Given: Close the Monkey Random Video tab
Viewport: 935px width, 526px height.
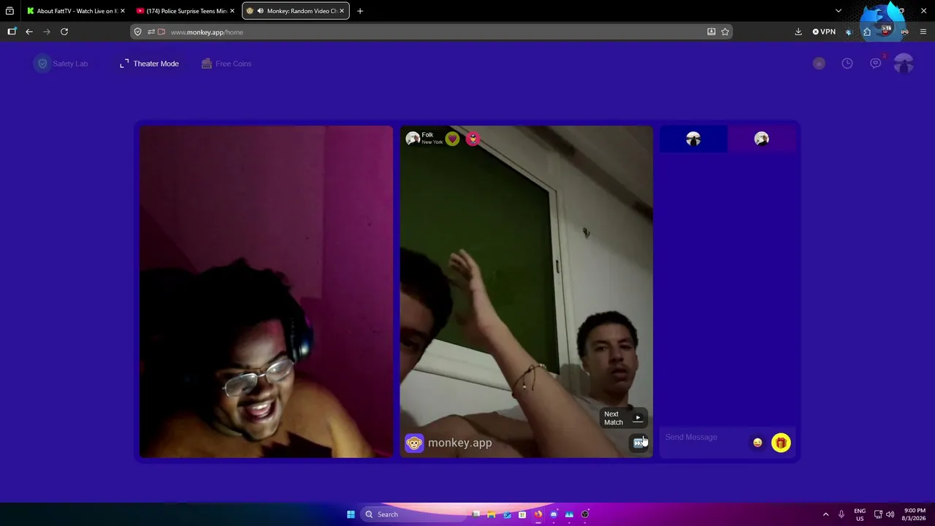Looking at the screenshot, I should point(341,11).
